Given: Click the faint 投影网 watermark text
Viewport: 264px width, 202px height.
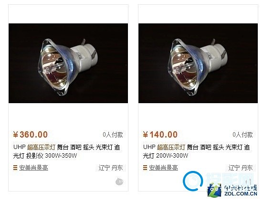Looking at the screenshot, I should pos(230,179).
